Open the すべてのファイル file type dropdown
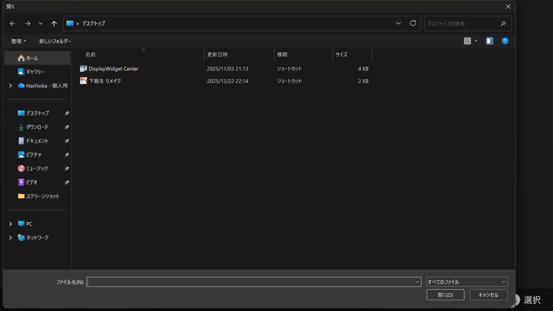Image resolution: width=553 pixels, height=311 pixels. [x=467, y=282]
